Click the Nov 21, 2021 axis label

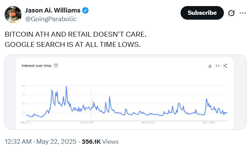(87, 123)
